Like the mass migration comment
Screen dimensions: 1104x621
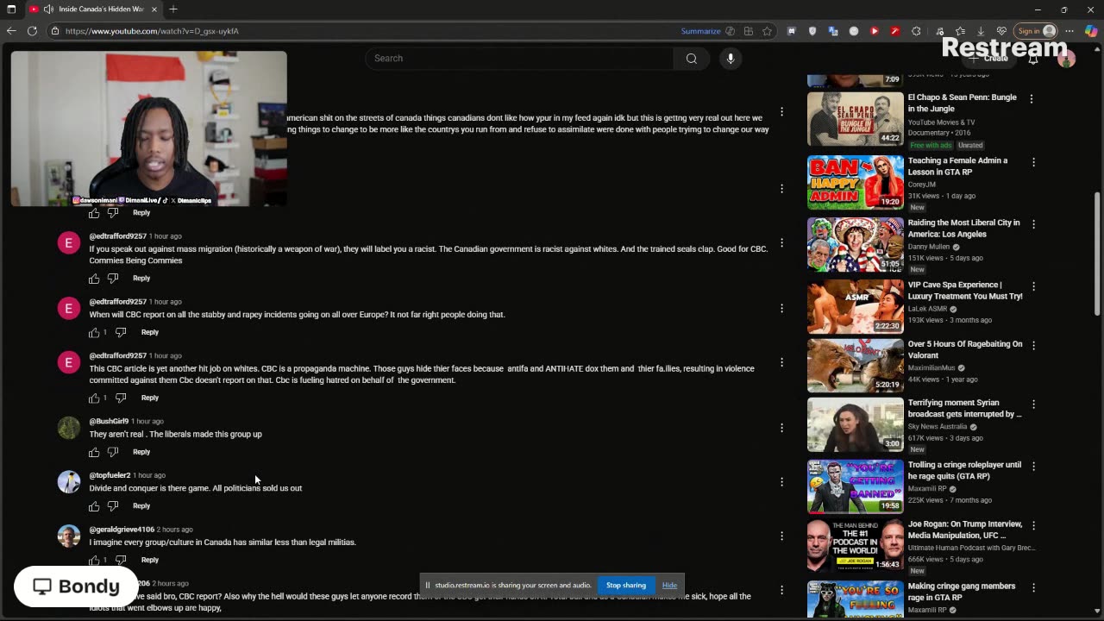(x=94, y=279)
